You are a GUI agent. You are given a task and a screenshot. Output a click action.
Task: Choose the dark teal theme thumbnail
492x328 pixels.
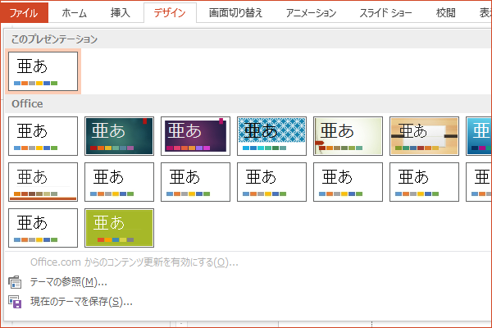pyautogui.click(x=119, y=136)
